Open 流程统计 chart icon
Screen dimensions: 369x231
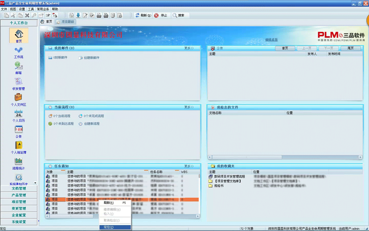point(18,161)
